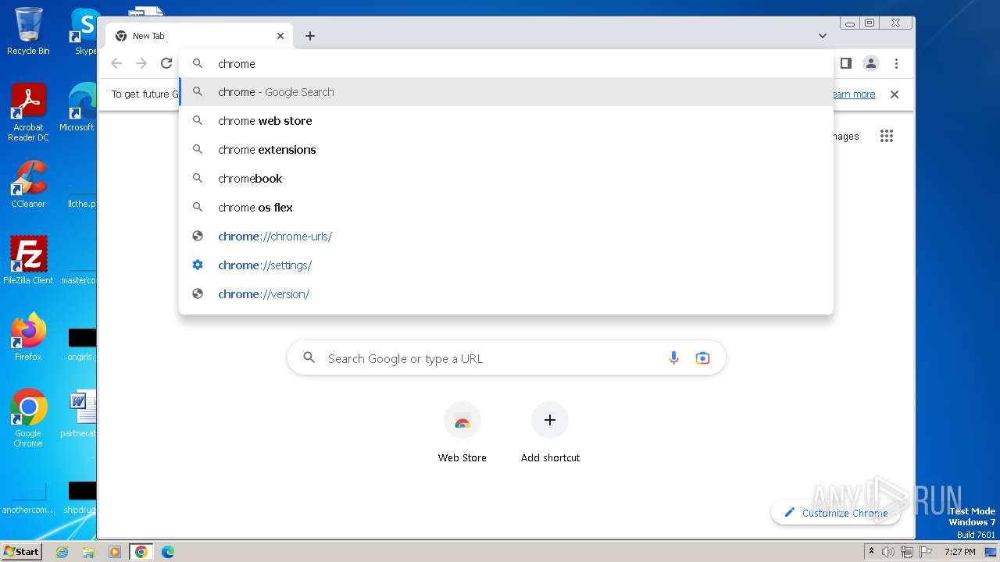Open the media player taskbar icon
This screenshot has height=562, width=1000.
point(114,552)
